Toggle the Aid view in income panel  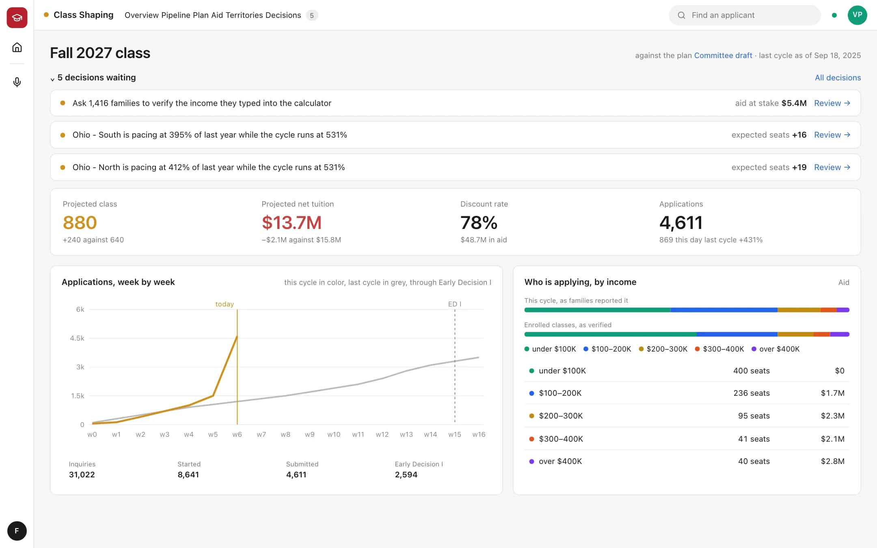click(843, 282)
